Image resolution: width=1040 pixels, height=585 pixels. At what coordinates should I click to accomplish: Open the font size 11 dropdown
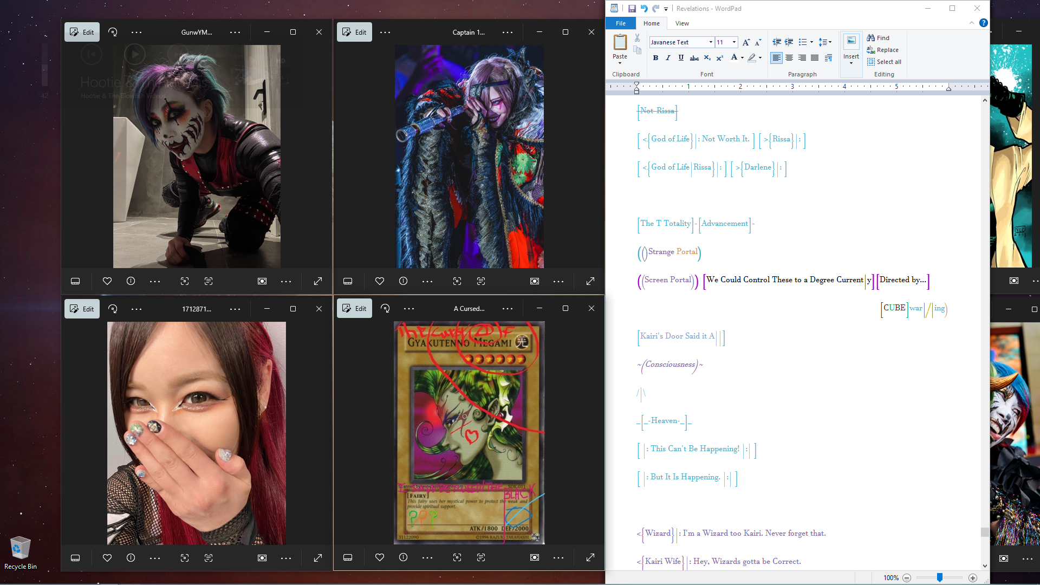point(734,42)
